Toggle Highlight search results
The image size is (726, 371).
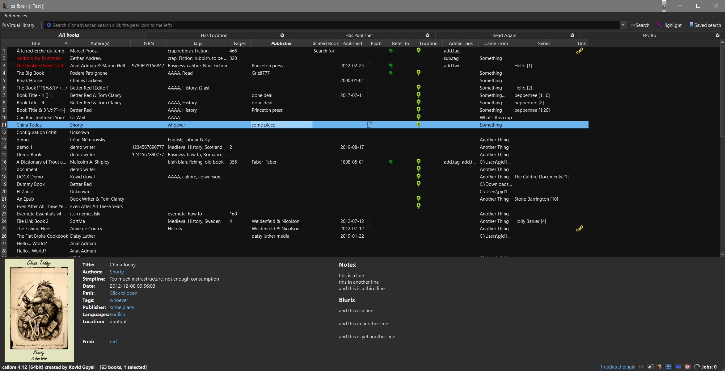point(669,25)
